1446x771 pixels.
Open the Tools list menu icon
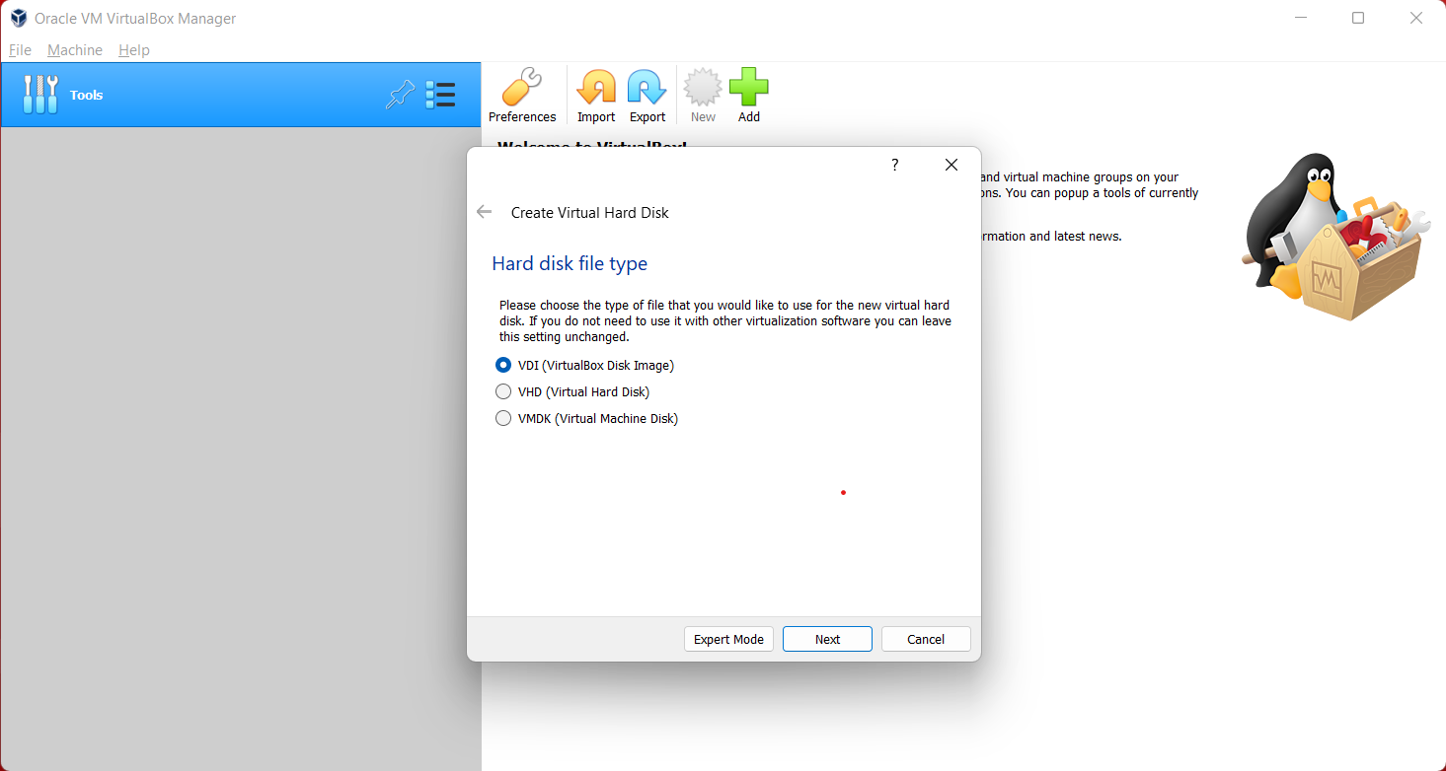click(x=440, y=95)
